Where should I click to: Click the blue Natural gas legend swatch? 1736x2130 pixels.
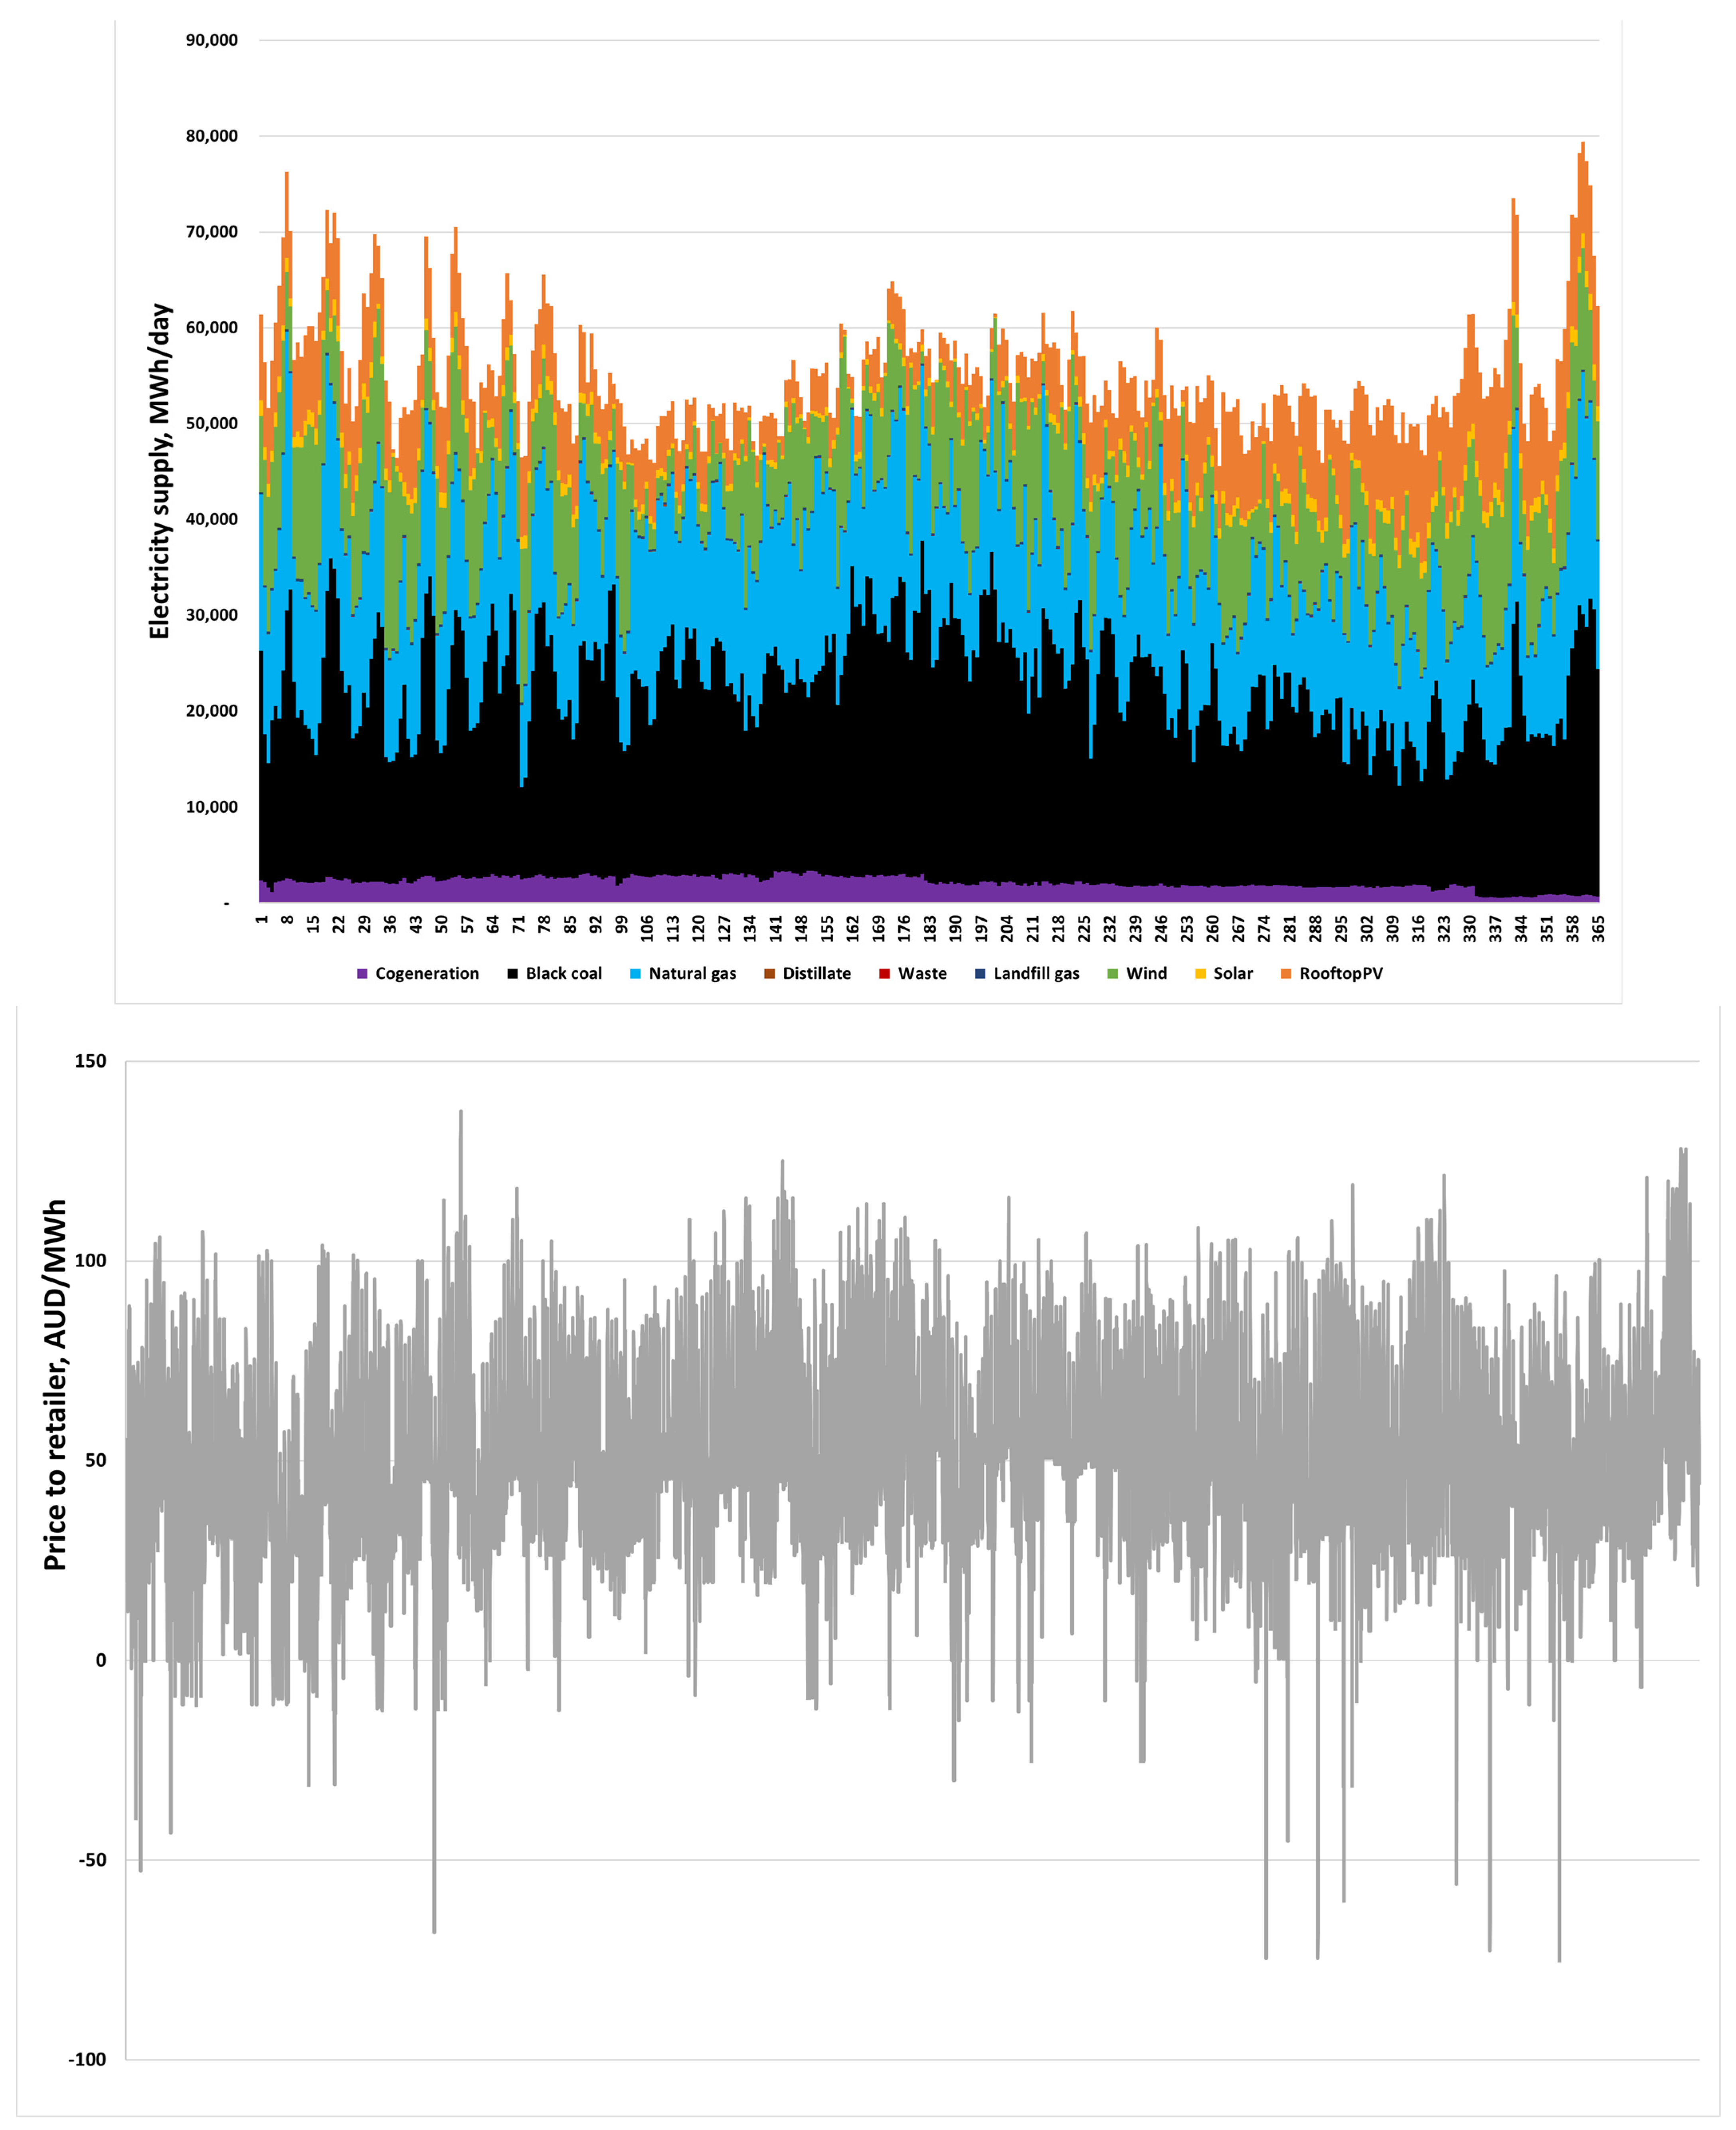point(635,973)
